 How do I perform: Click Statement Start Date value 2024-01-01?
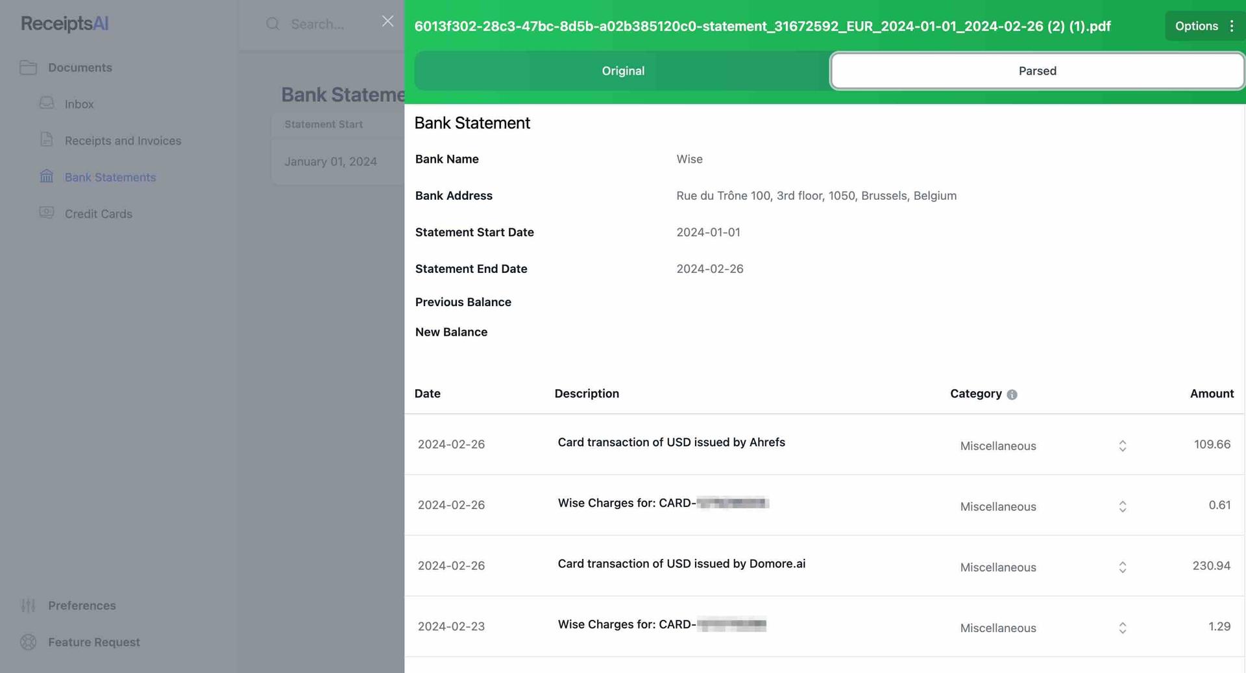tap(708, 232)
